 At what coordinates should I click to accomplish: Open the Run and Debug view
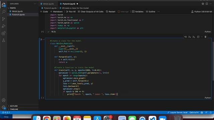4,26
